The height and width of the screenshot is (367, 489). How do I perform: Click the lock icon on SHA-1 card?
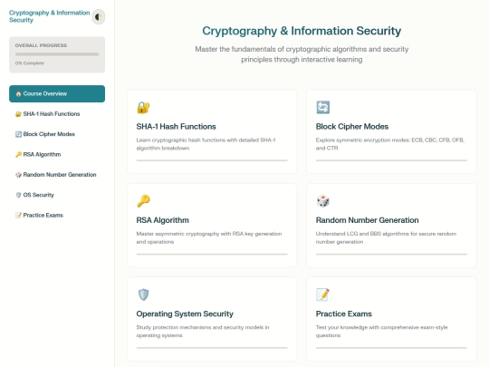click(x=143, y=107)
